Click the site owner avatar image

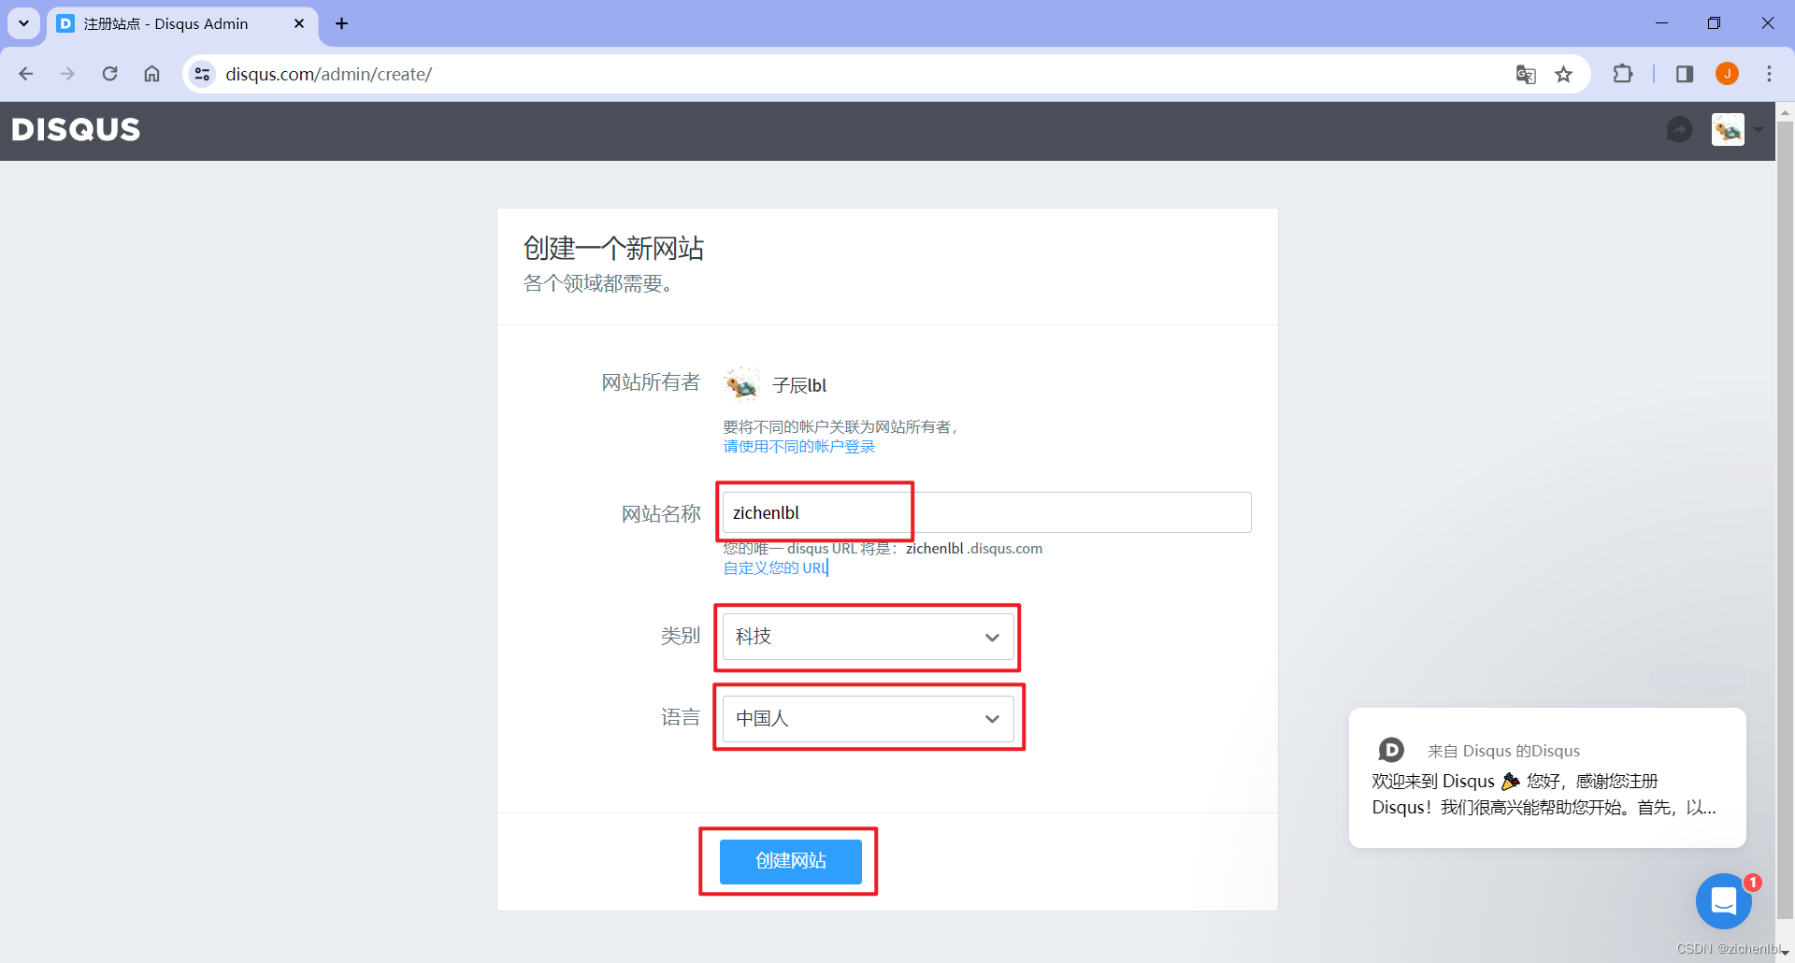741,384
